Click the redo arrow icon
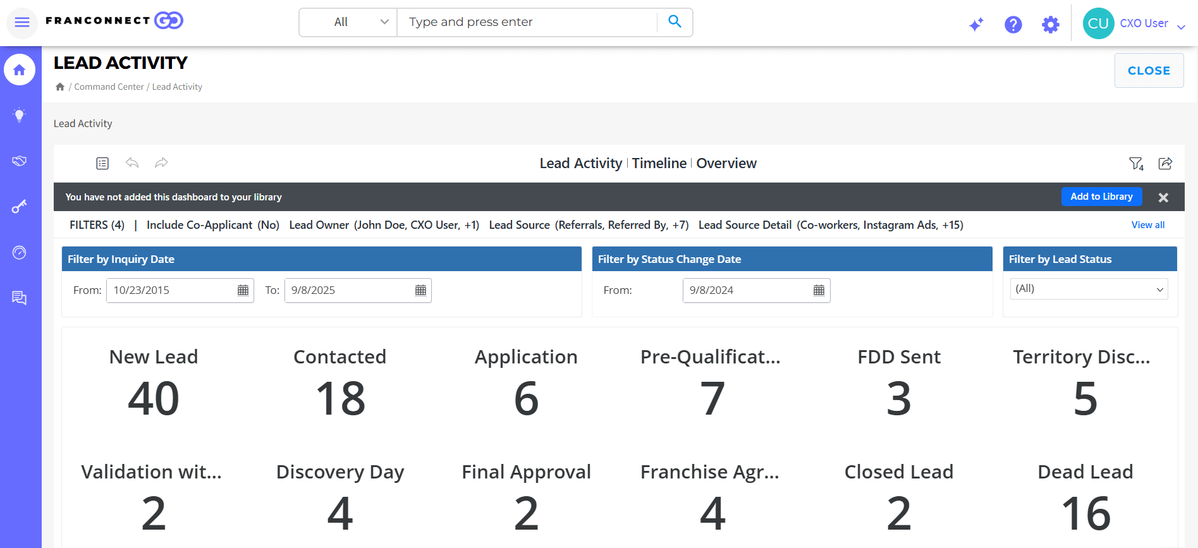The width and height of the screenshot is (1198, 548). [x=161, y=163]
